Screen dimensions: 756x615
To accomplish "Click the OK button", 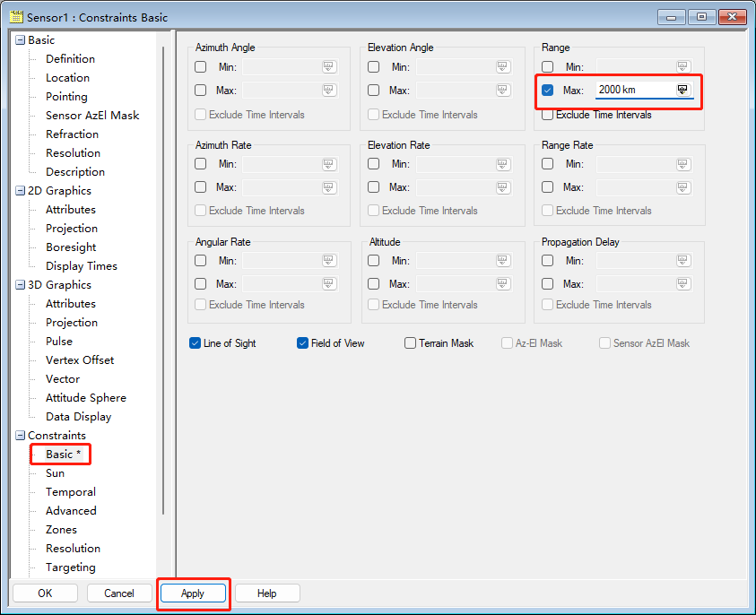I will (x=45, y=593).
